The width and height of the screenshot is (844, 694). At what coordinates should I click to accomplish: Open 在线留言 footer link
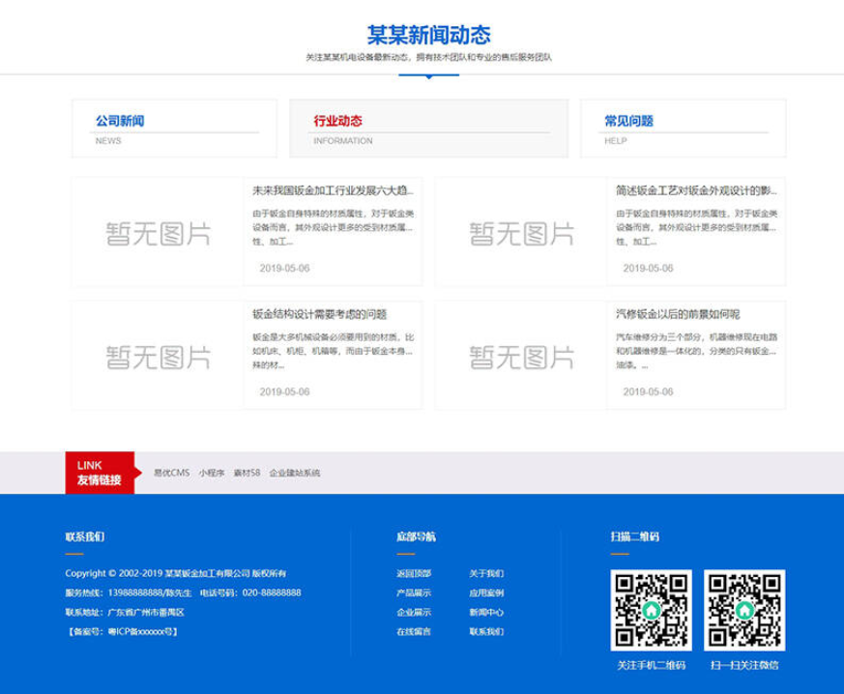click(x=414, y=632)
